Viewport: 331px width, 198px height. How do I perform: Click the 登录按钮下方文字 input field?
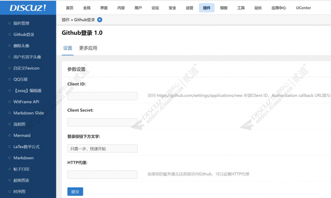[x=102, y=149]
